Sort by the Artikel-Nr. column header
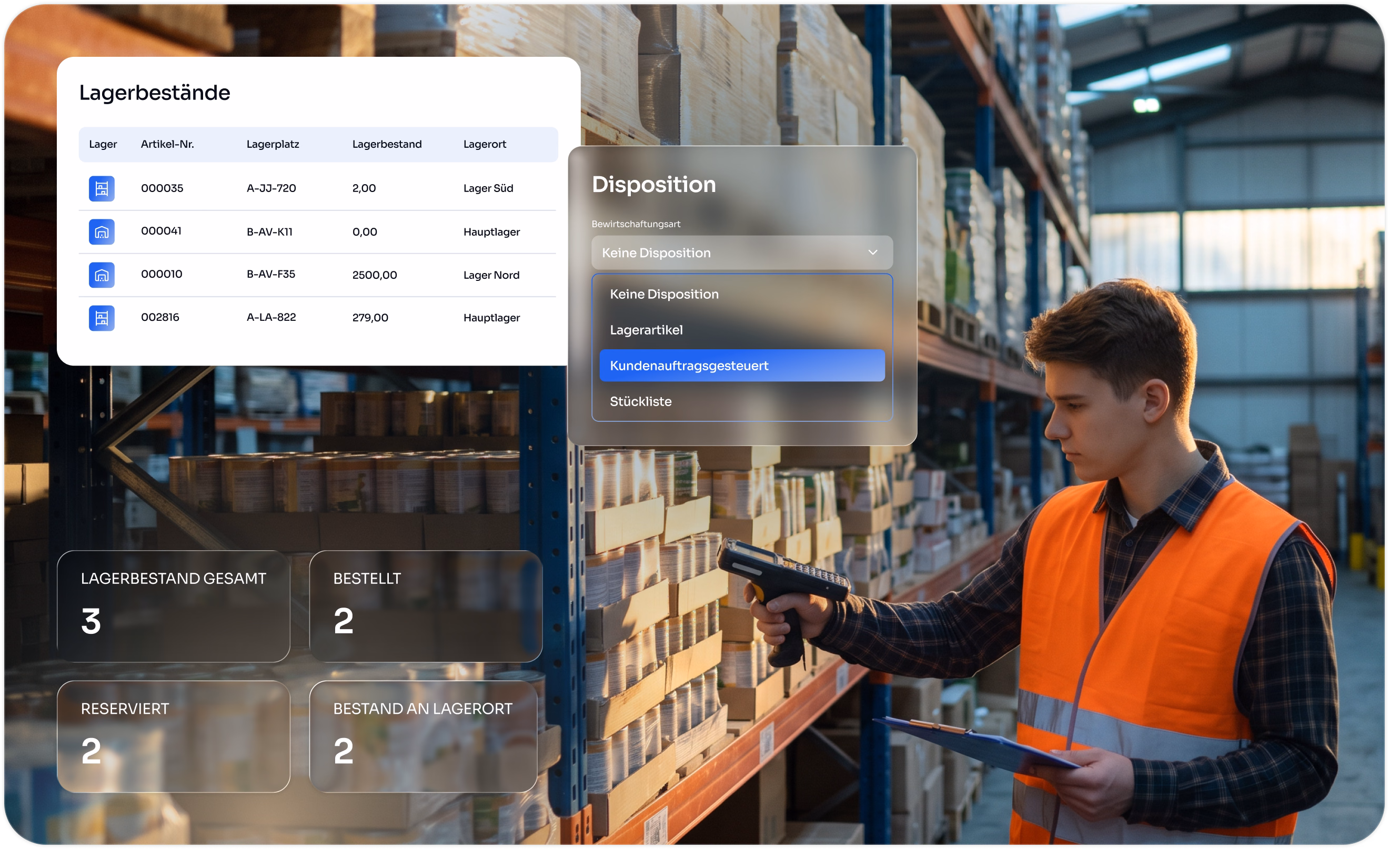 (x=167, y=144)
